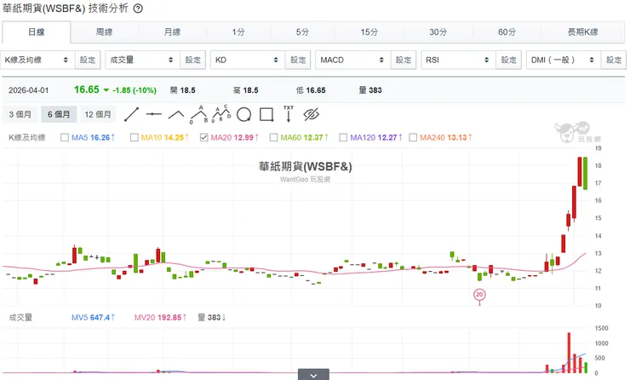
Task: Expand the chart with the bottom chevron button
Action: [313, 374]
